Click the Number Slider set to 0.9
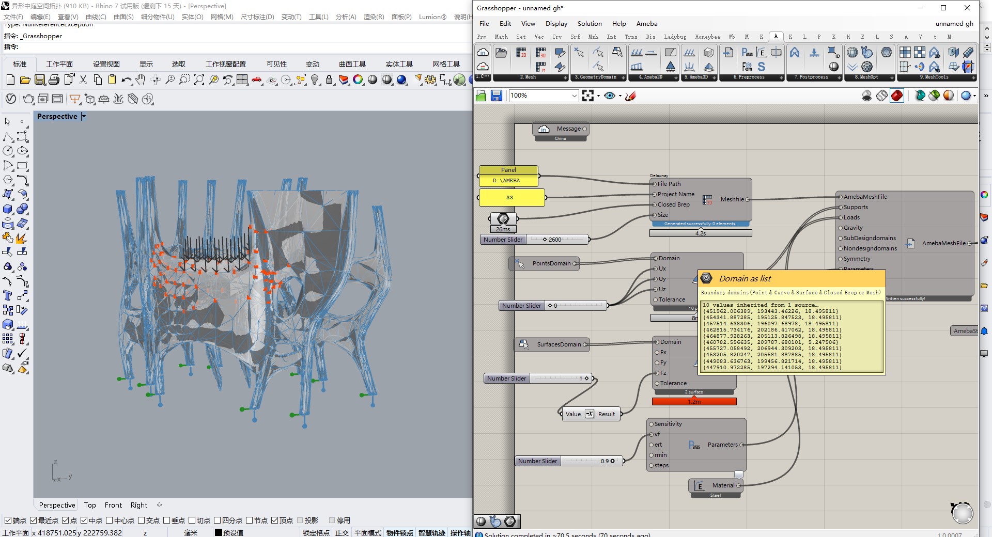The image size is (992, 537). tap(569, 461)
